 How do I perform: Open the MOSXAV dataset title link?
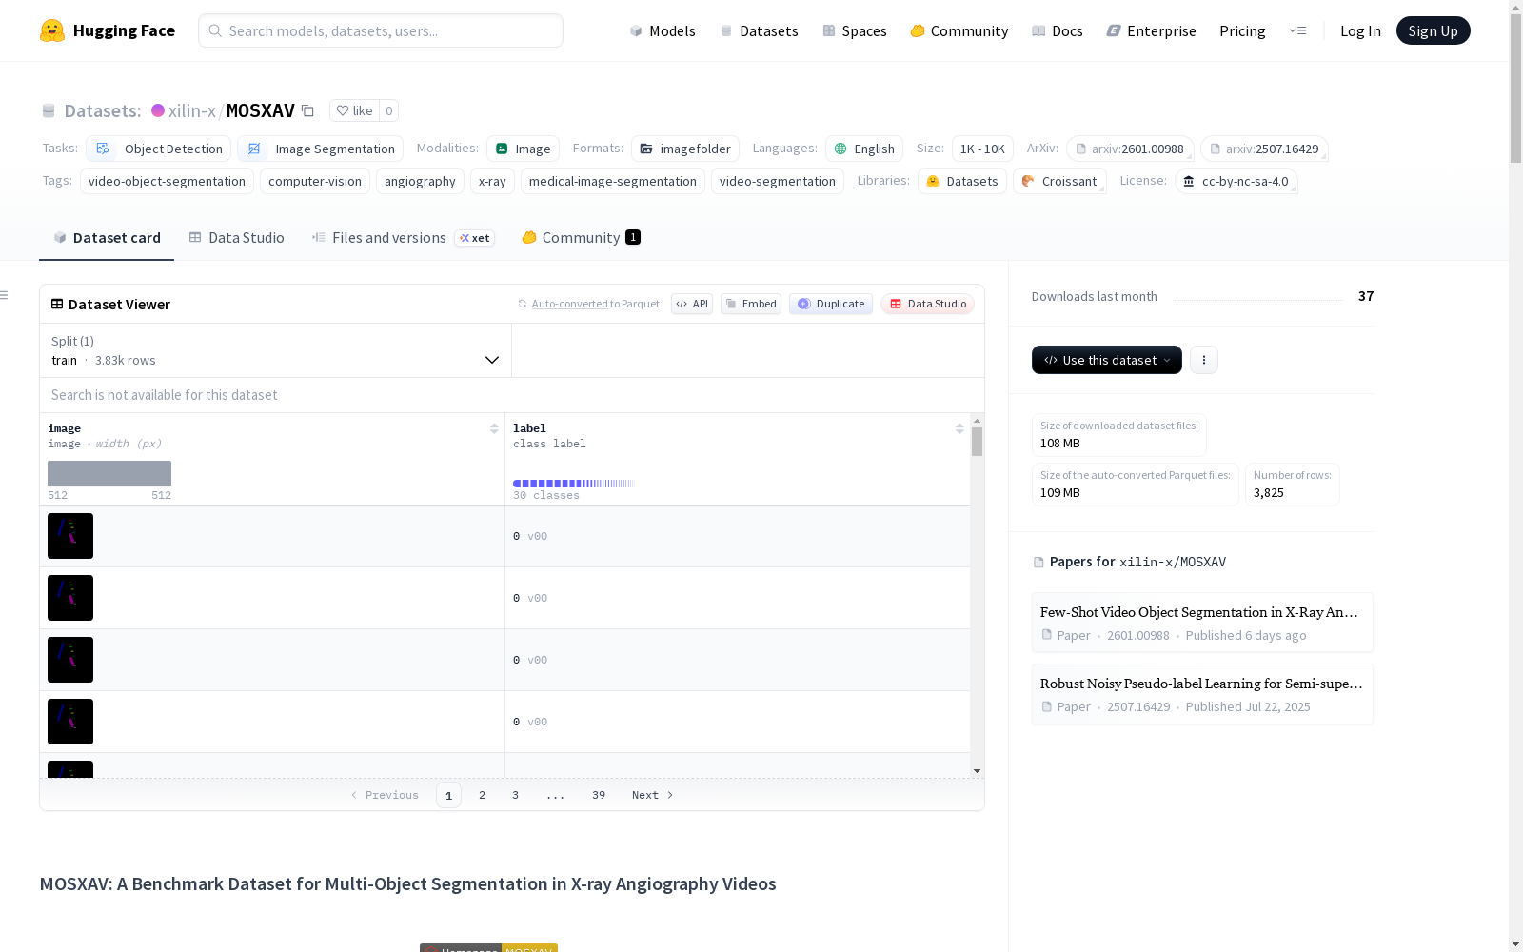[x=261, y=110]
